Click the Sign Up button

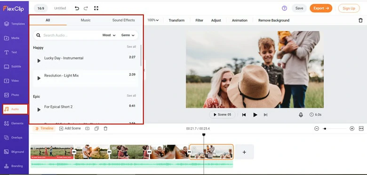349,8
